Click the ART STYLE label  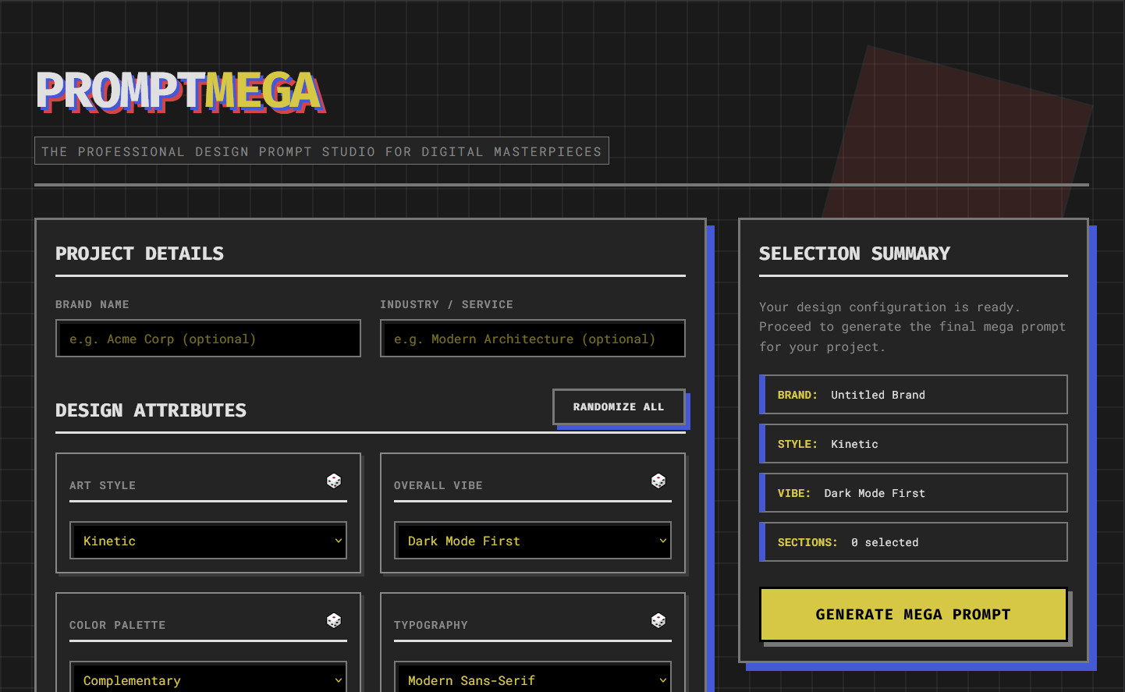pos(102,485)
